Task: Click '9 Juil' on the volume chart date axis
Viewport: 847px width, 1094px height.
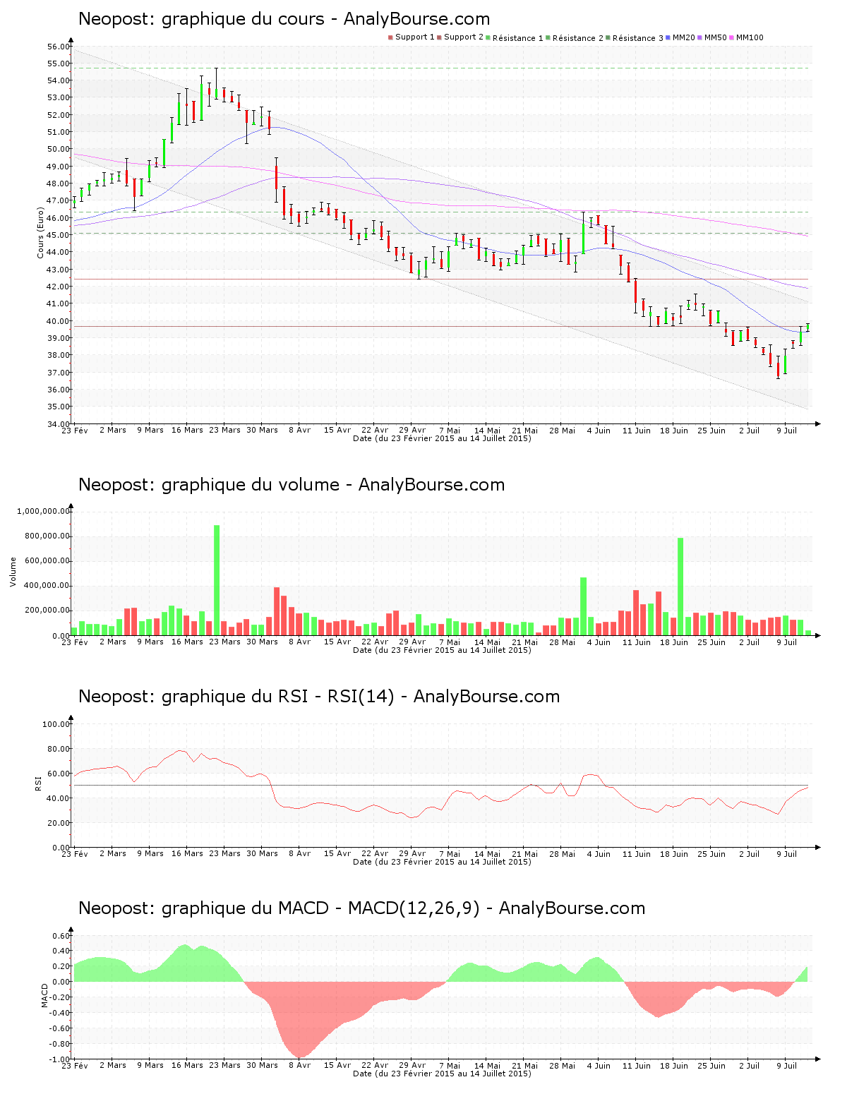Action: (786, 642)
